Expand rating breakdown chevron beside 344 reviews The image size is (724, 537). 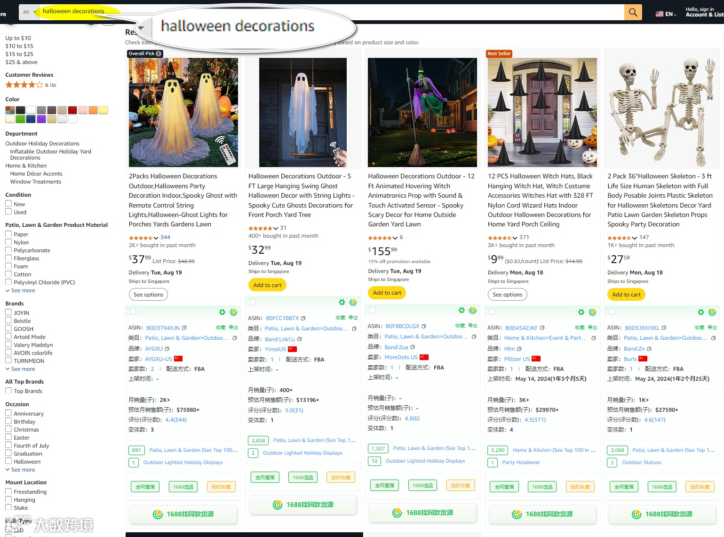coord(156,238)
